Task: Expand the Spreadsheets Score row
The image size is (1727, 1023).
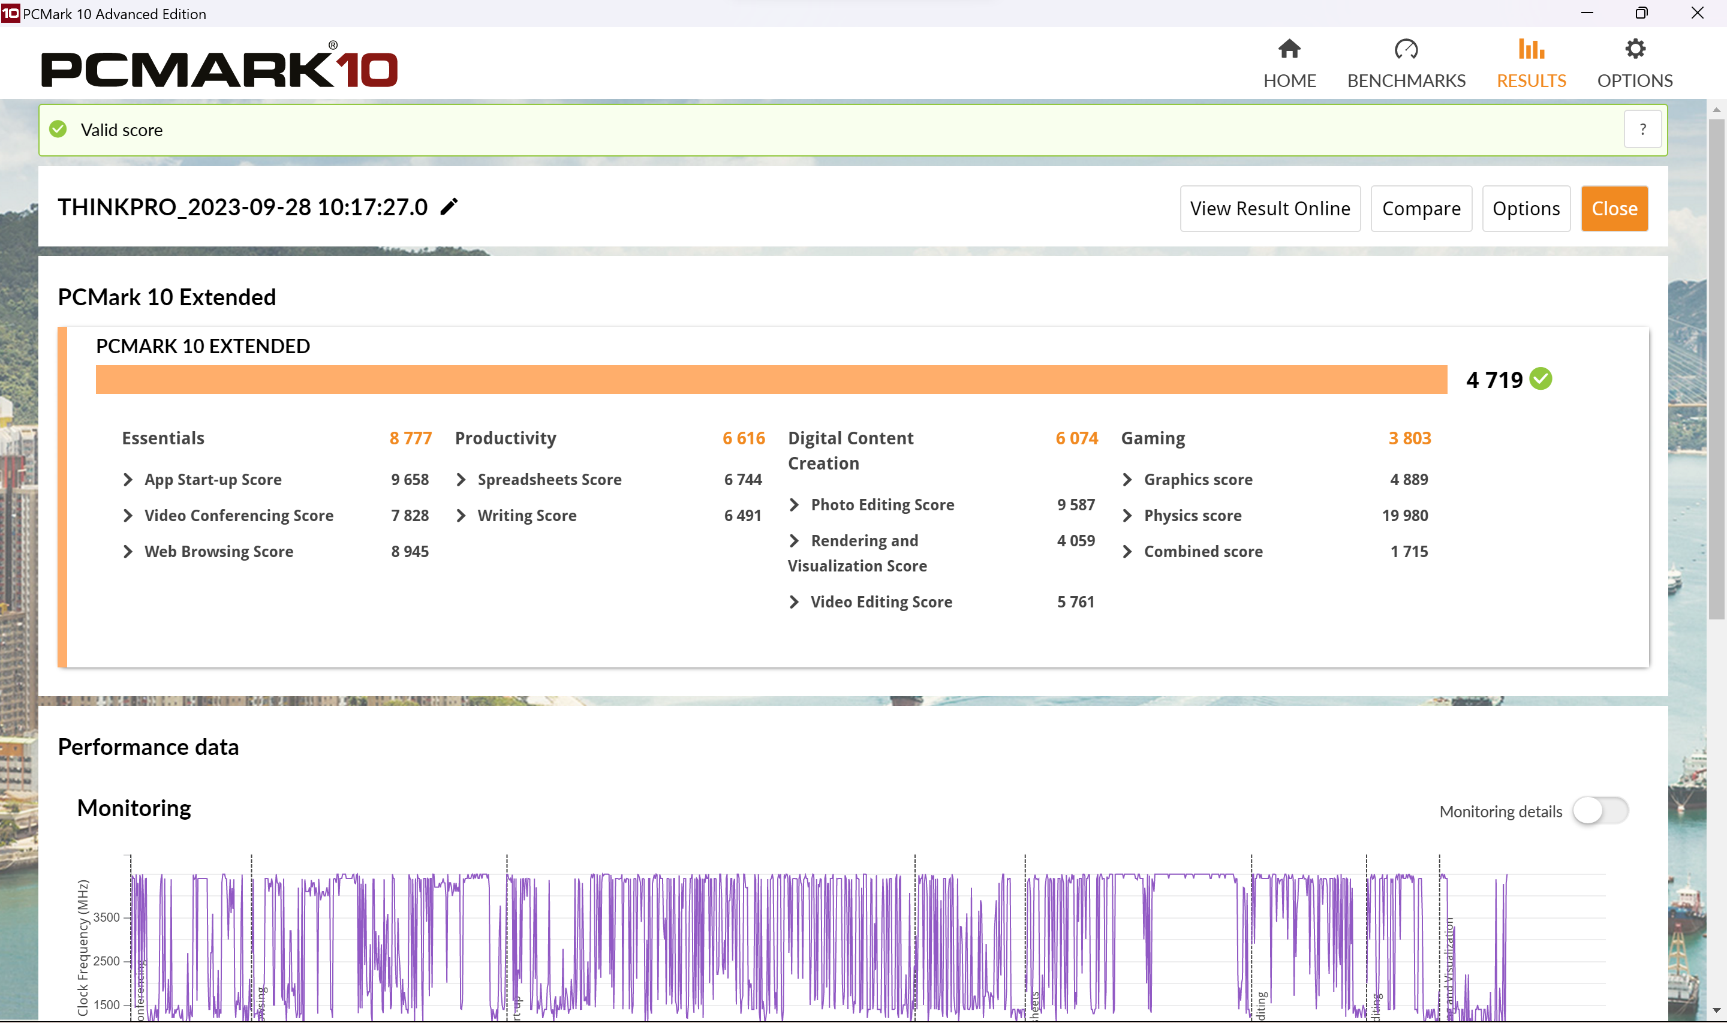Action: point(461,480)
